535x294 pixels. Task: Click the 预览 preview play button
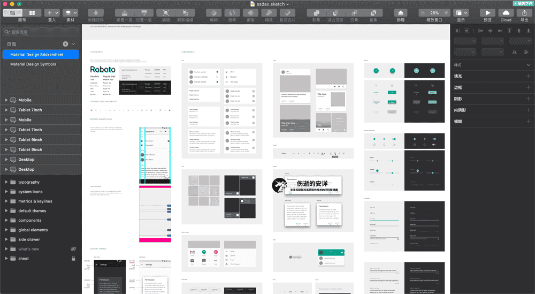[x=488, y=13]
